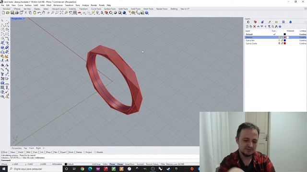The image size is (307, 172).
Task: Enable the Vertex osnap checkbox
Action: pyautogui.click(x=76, y=152)
